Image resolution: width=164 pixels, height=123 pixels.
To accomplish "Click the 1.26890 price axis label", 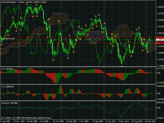I will tap(160, 53).
